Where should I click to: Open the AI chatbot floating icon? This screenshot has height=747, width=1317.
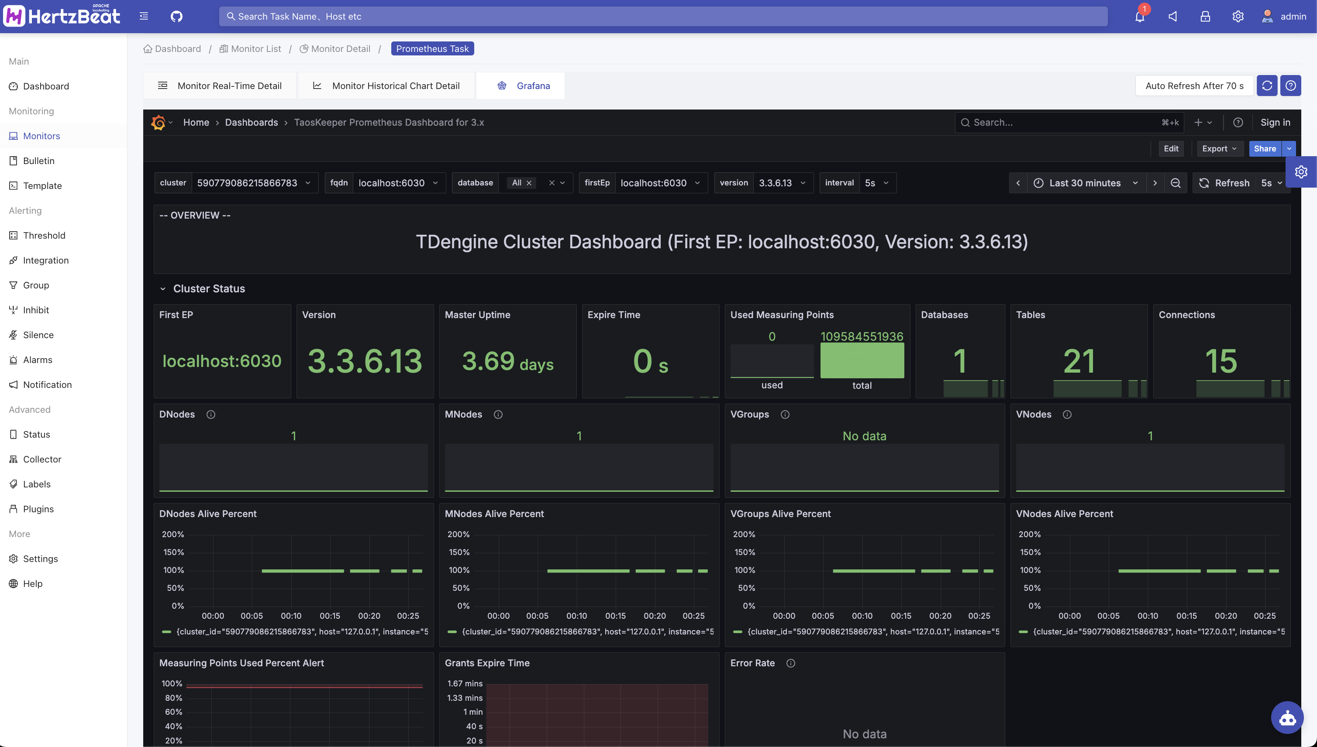pos(1287,717)
